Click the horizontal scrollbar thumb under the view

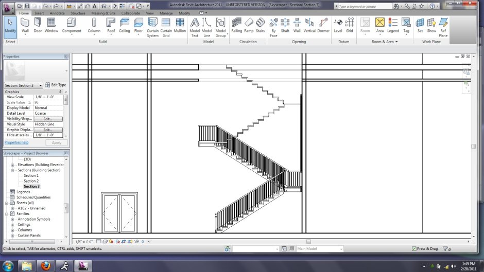pos(308,242)
